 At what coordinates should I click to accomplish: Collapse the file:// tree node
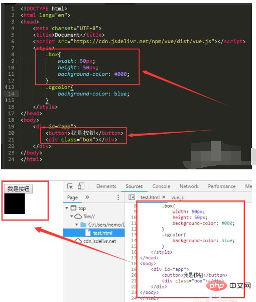pos(71,216)
